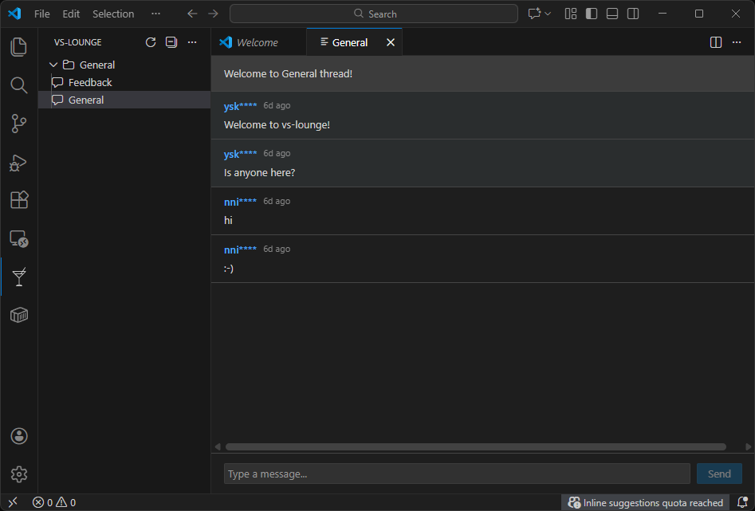Toggle the panel visibility
This screenshot has width=755, height=511.
611,14
